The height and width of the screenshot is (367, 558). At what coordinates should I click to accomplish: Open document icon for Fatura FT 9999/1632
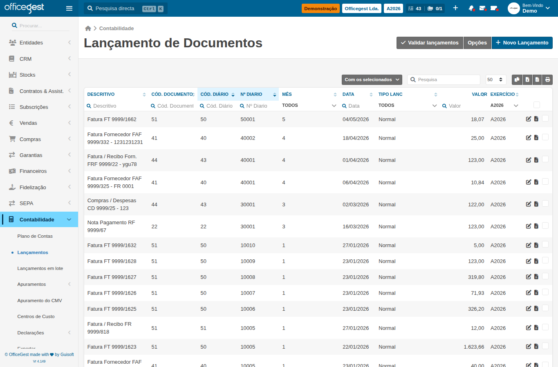(536, 245)
